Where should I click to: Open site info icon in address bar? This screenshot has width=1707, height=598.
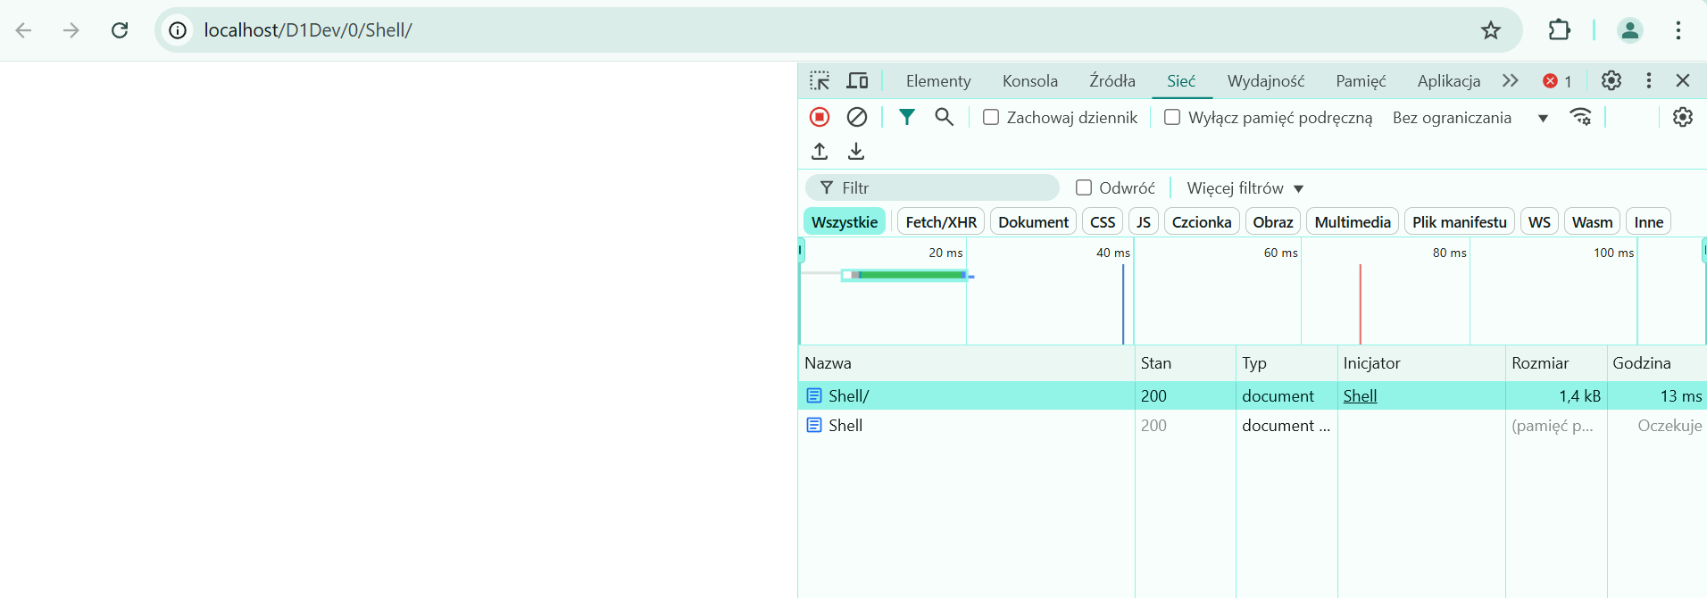(178, 30)
